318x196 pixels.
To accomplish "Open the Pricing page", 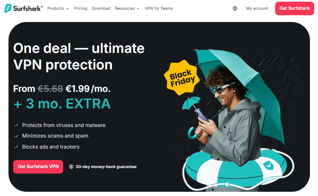I will pyautogui.click(x=81, y=8).
